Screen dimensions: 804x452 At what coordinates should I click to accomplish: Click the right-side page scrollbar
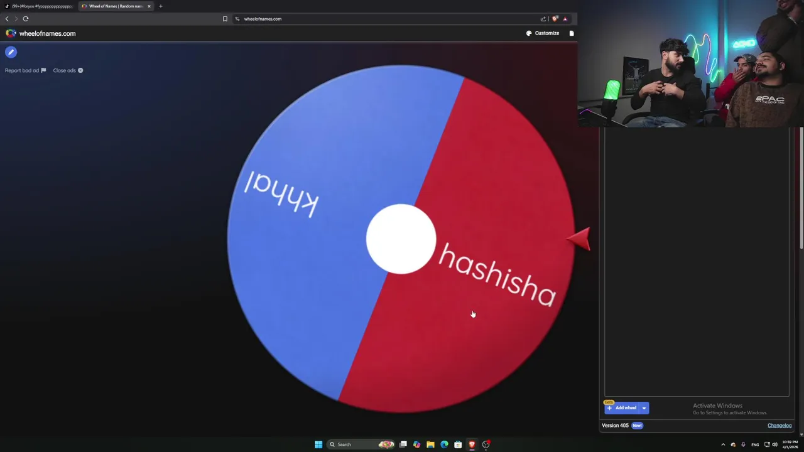801,188
